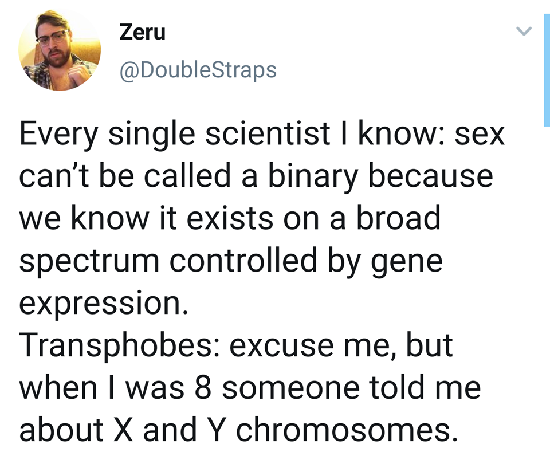
Task: Click the @DoubleStraps handle
Action: click(x=198, y=69)
